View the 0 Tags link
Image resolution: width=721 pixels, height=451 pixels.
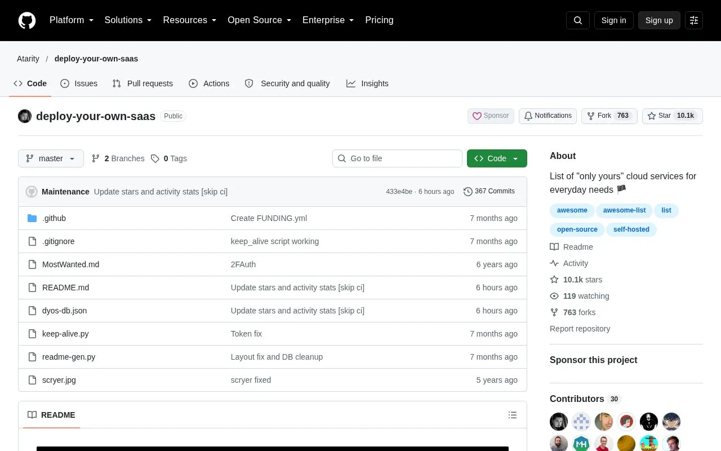[x=169, y=158]
